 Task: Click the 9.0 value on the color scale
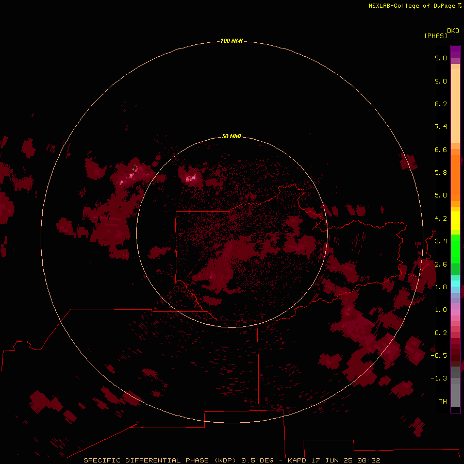click(x=441, y=81)
